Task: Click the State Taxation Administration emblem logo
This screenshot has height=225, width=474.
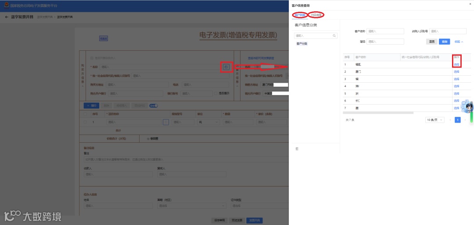Action: [6, 6]
